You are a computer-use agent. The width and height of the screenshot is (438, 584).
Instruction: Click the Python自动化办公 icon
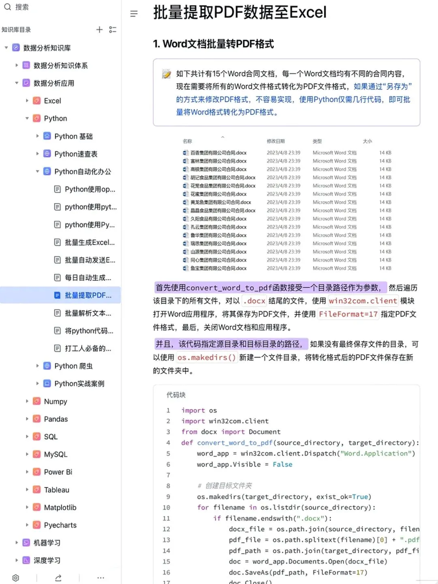pyautogui.click(x=47, y=172)
